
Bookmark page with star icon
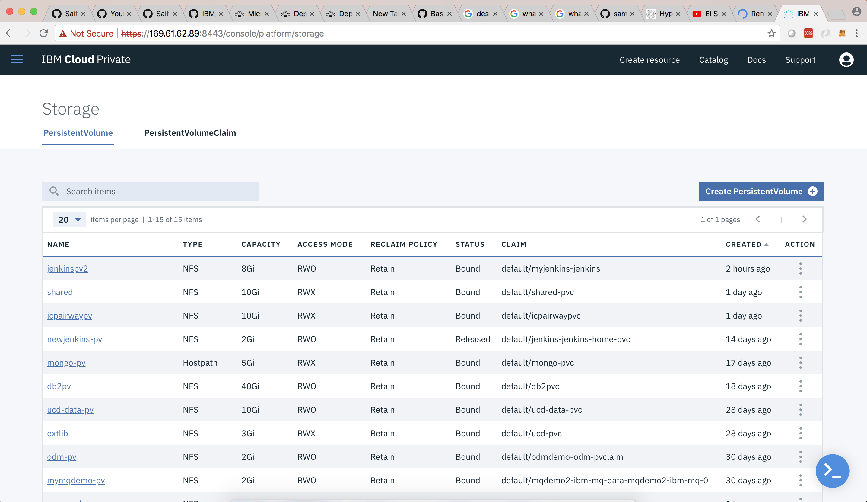(x=771, y=33)
